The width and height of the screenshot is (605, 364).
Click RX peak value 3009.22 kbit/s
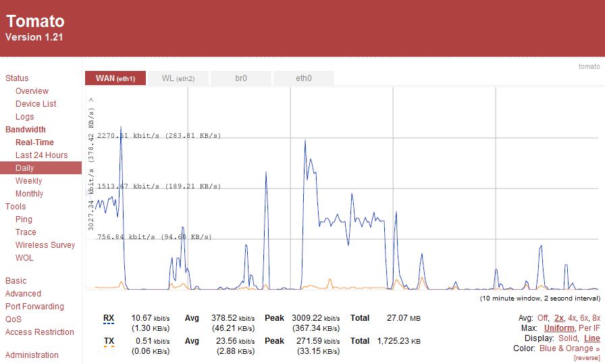tap(315, 318)
